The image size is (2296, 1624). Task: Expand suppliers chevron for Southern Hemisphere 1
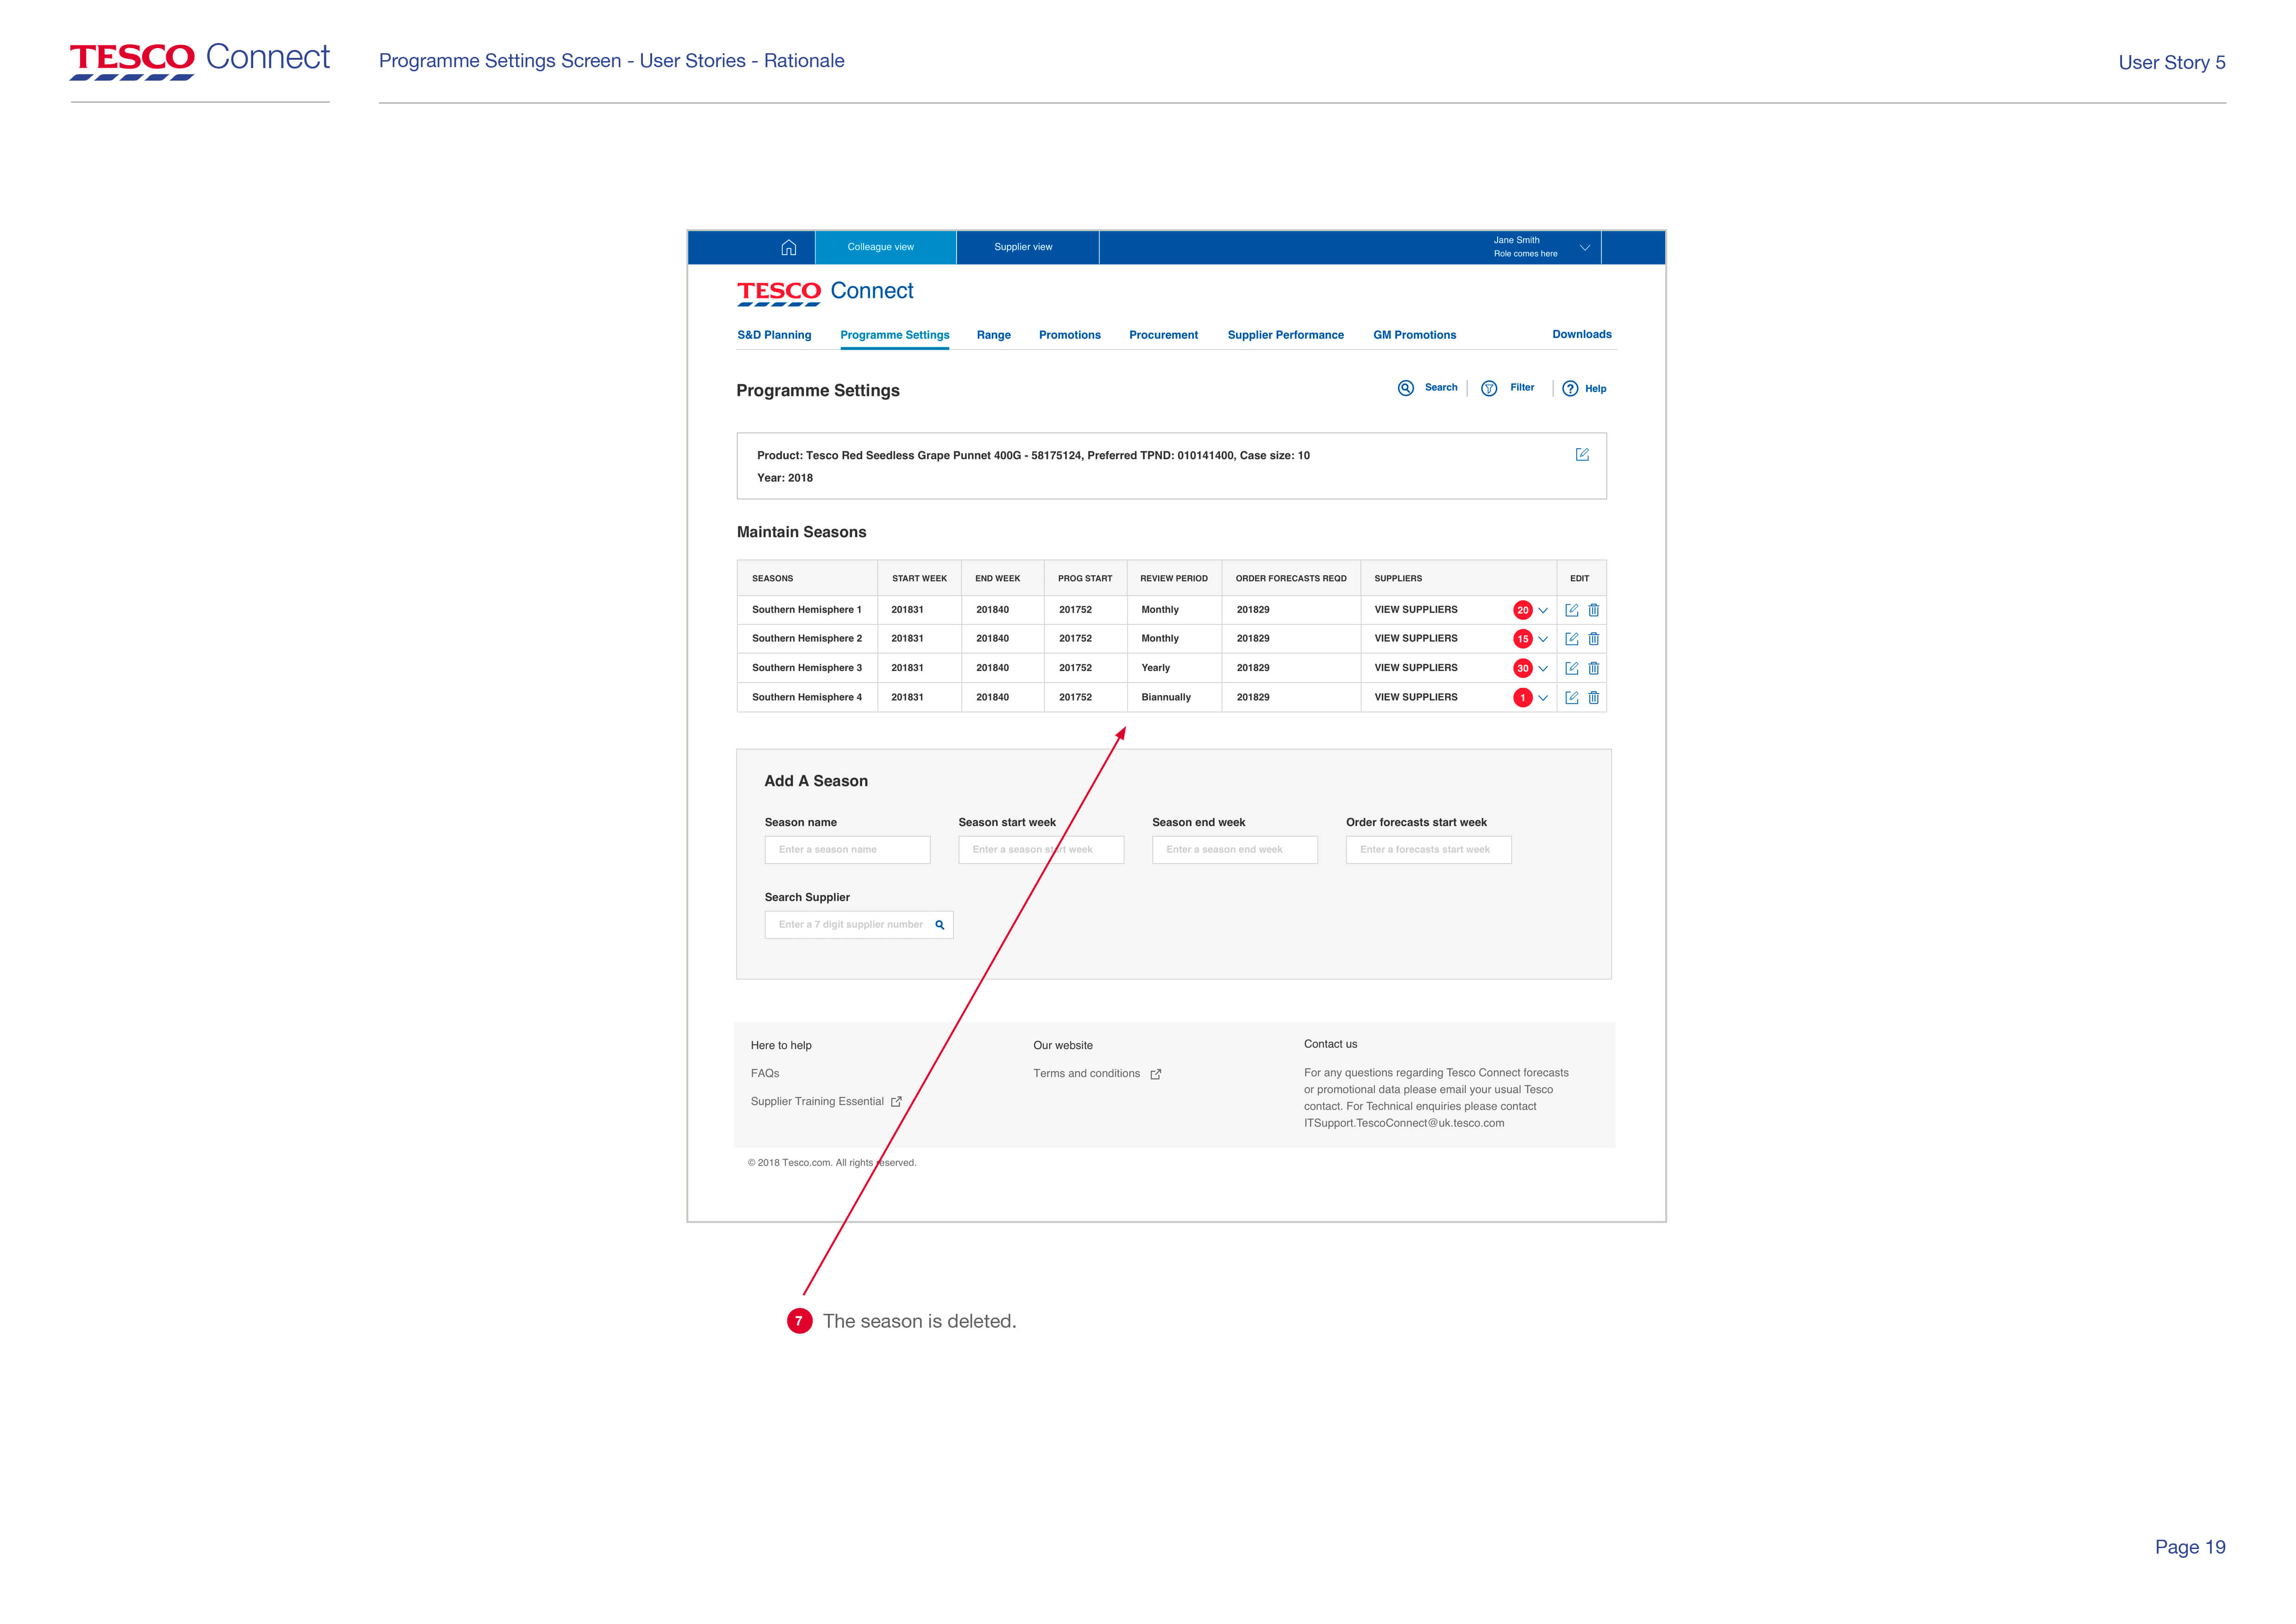tap(1543, 610)
